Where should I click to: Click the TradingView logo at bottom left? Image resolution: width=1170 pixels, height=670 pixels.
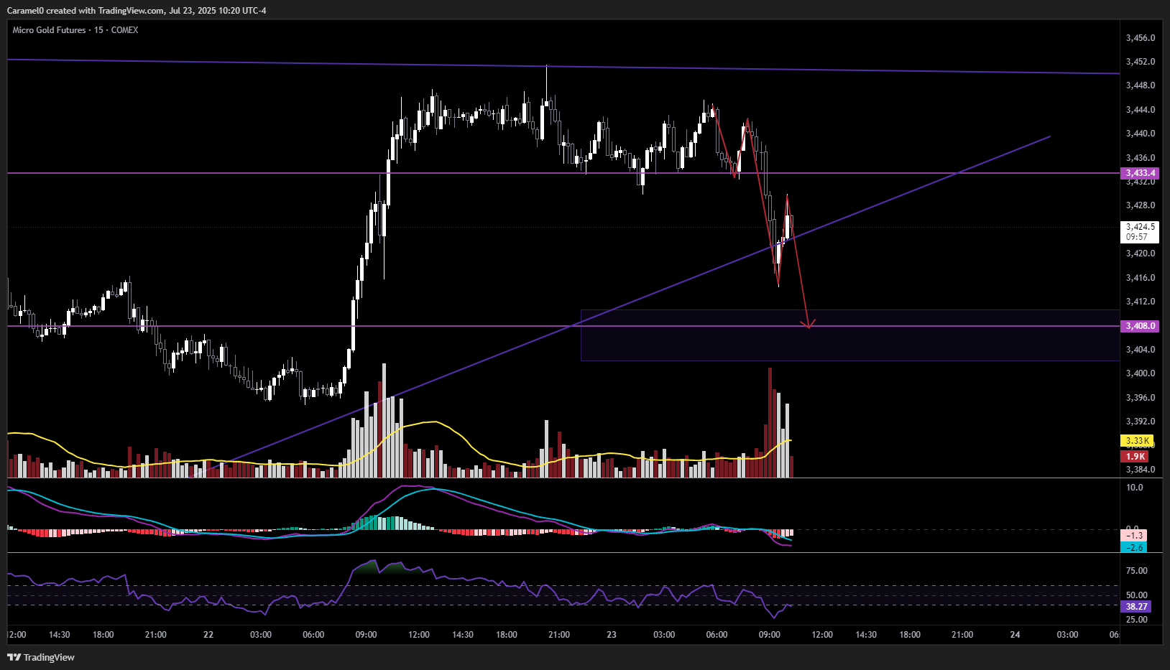41,657
